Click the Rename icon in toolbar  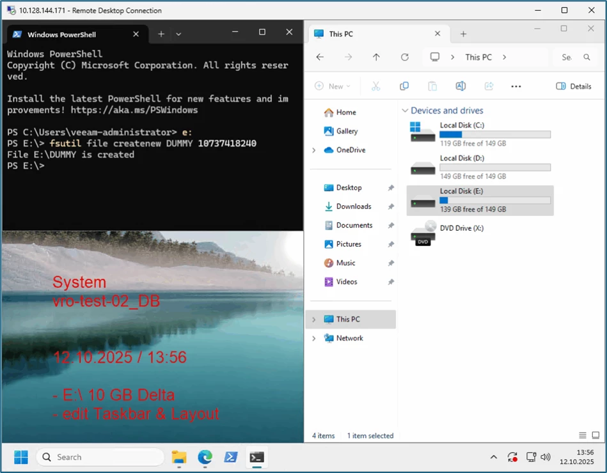(461, 86)
